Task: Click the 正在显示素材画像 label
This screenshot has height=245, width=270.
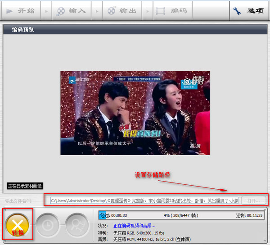Action: (x=25, y=186)
